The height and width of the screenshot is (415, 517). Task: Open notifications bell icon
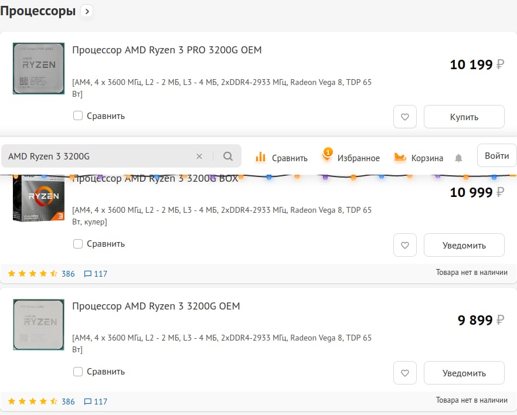pos(458,158)
